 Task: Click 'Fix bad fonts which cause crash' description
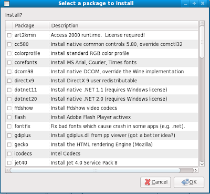click(118, 127)
